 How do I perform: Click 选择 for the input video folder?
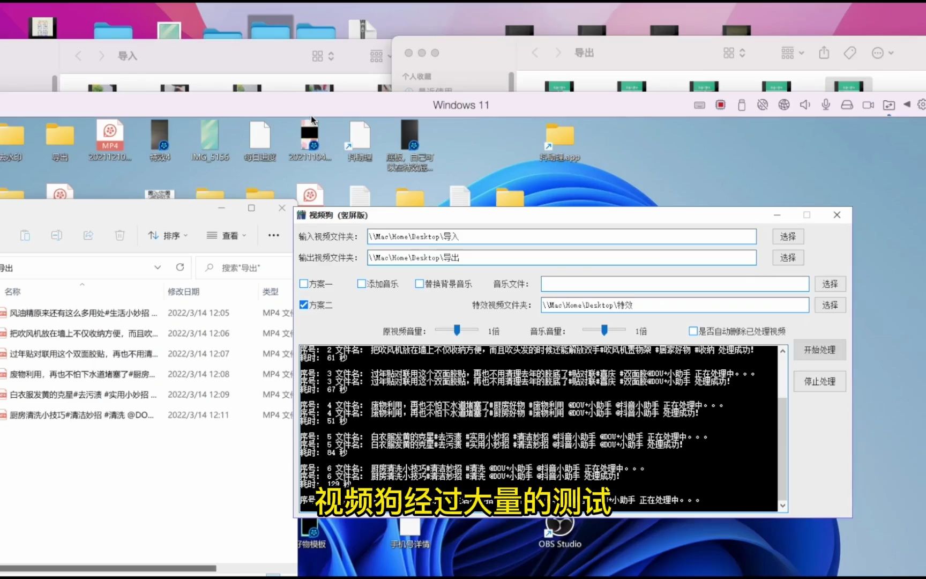(x=788, y=236)
